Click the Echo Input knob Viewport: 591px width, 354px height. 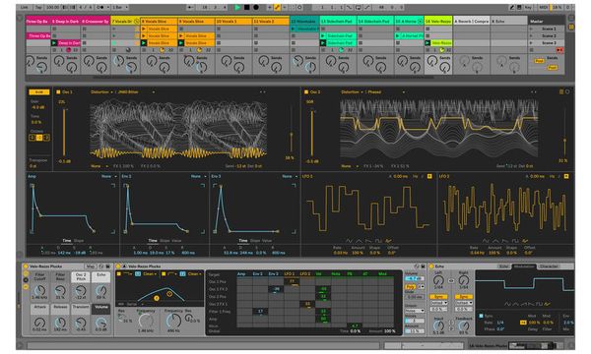coord(438,325)
